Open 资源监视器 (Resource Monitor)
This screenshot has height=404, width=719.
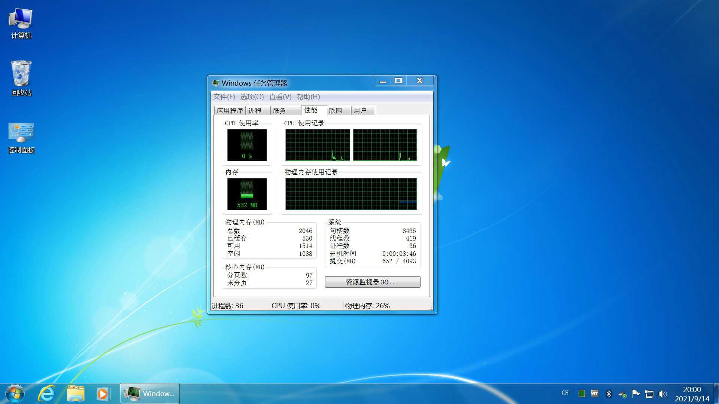[372, 282]
